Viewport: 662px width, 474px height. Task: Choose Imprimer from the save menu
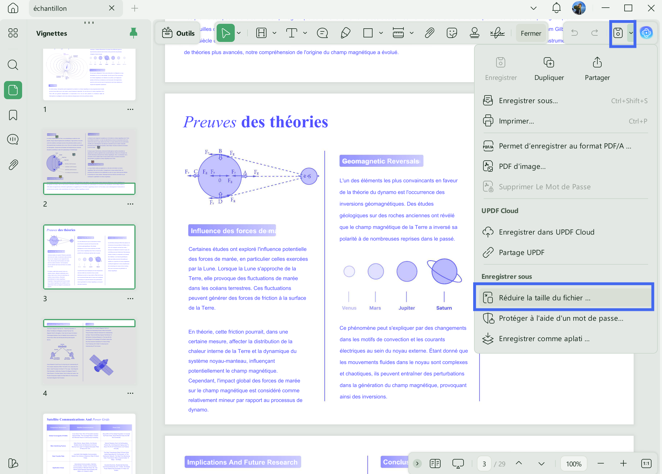tap(516, 121)
